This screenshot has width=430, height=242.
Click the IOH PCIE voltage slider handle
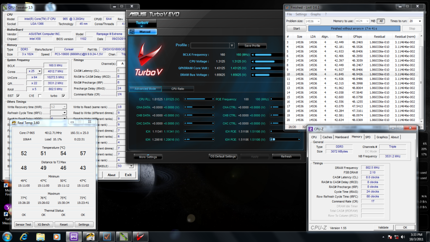[x=274, y=139]
